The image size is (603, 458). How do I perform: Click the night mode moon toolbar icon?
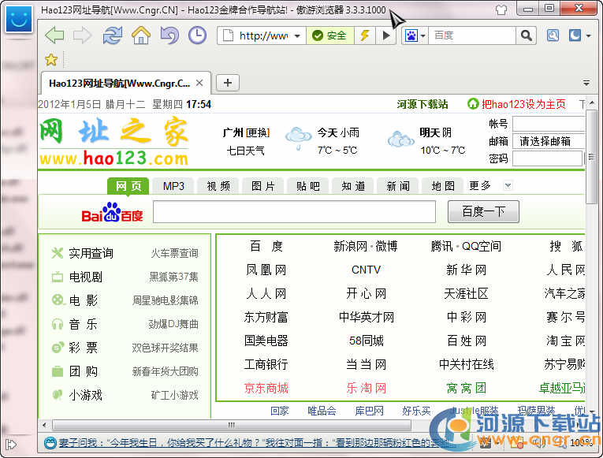(x=575, y=35)
